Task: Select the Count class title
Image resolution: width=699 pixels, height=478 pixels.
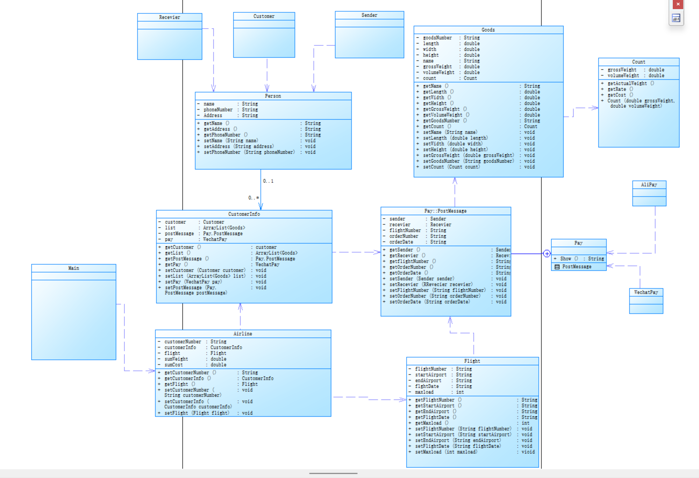Action: coord(639,62)
